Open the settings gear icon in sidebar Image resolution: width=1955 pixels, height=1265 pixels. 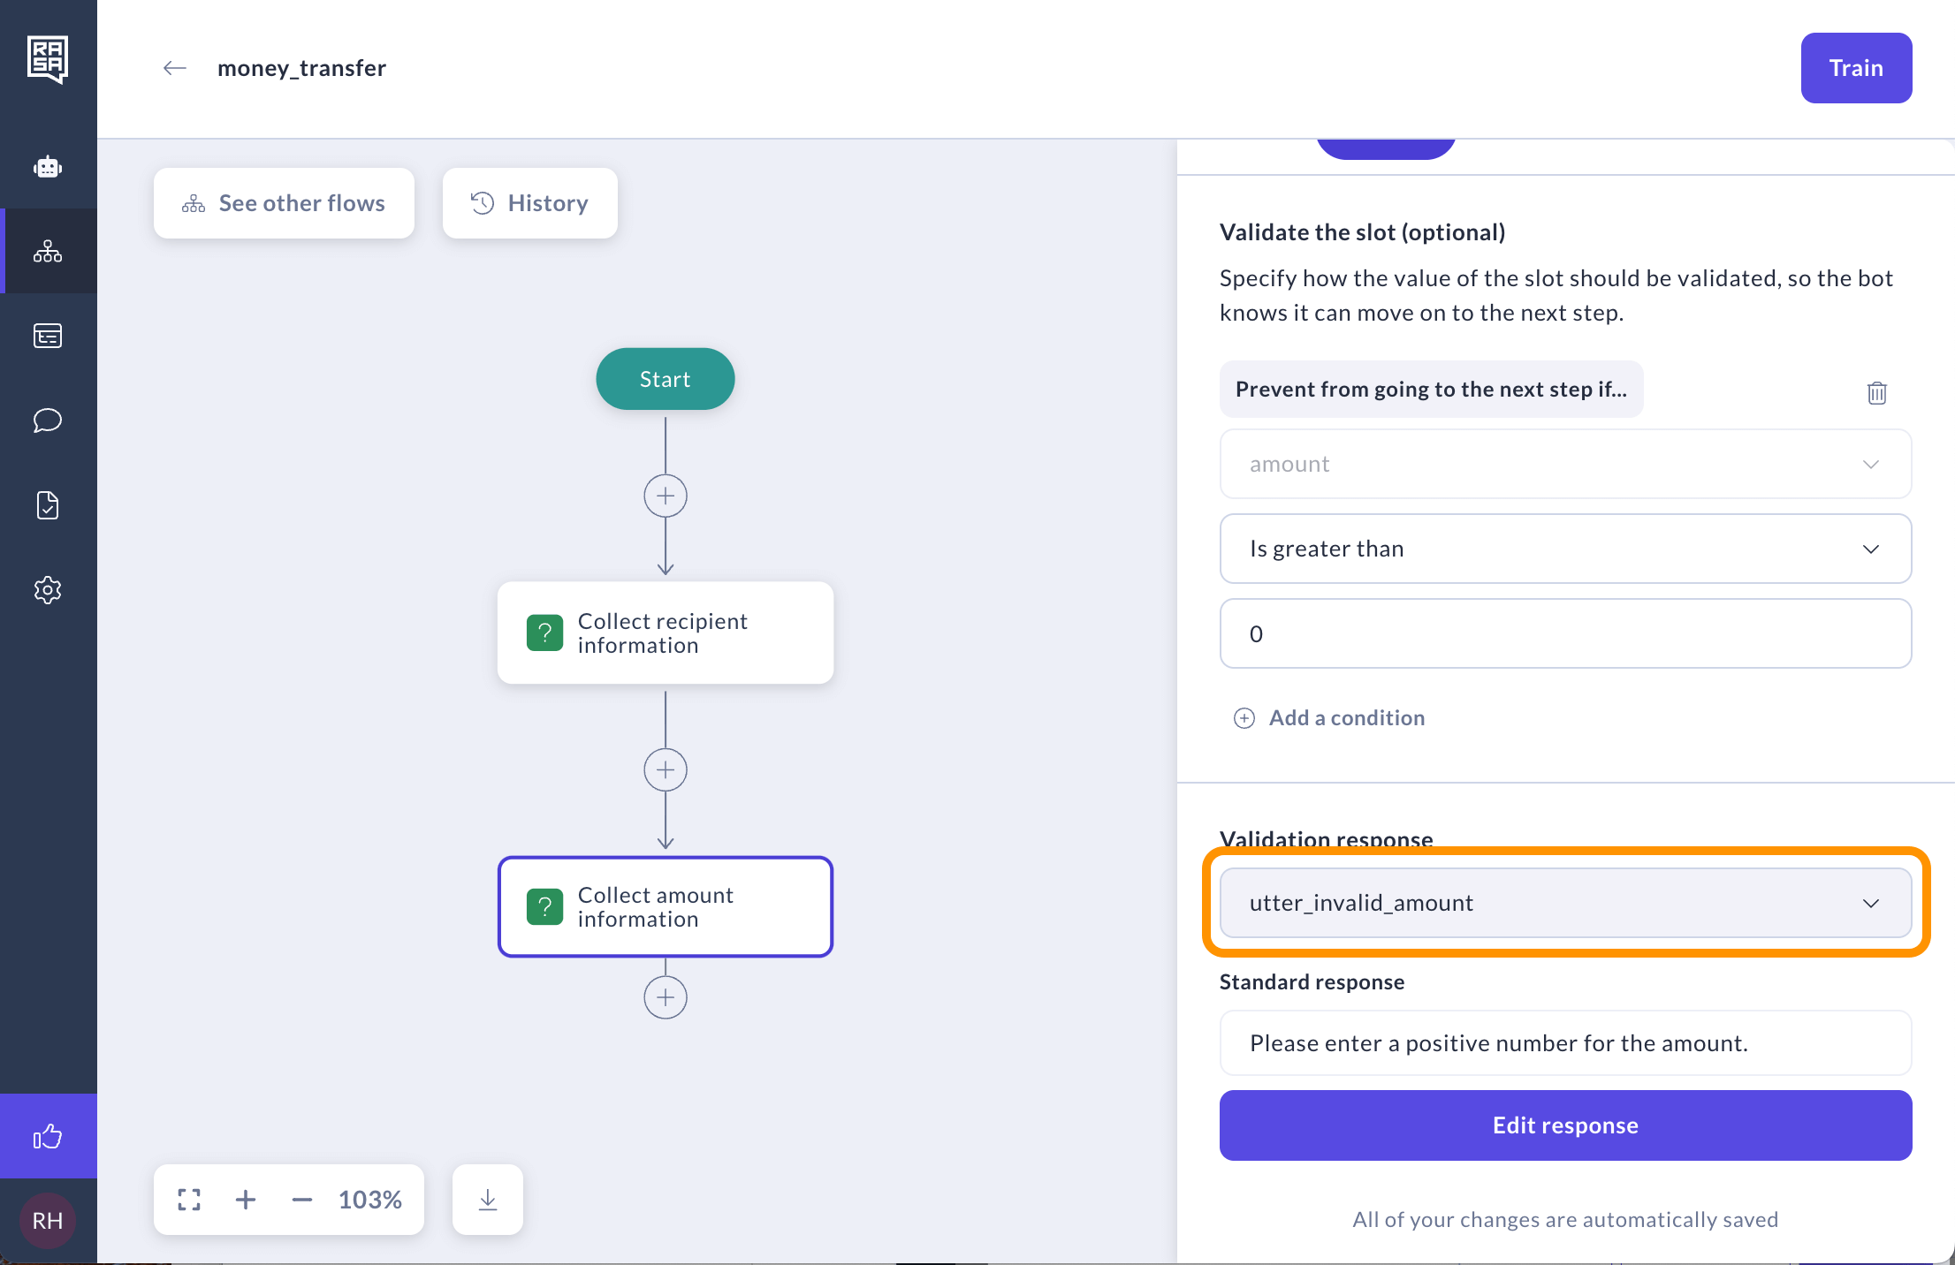pos(48,590)
